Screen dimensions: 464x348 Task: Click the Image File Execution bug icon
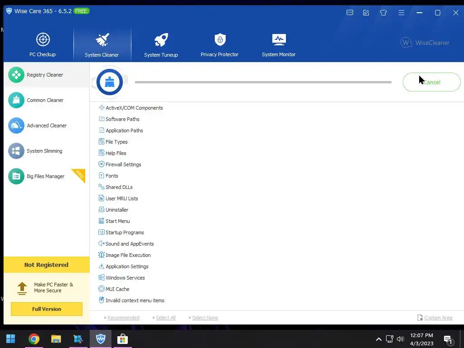click(101, 255)
